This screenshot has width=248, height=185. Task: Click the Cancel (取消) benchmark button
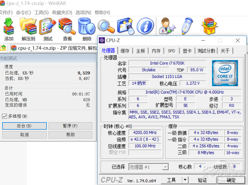(24, 135)
